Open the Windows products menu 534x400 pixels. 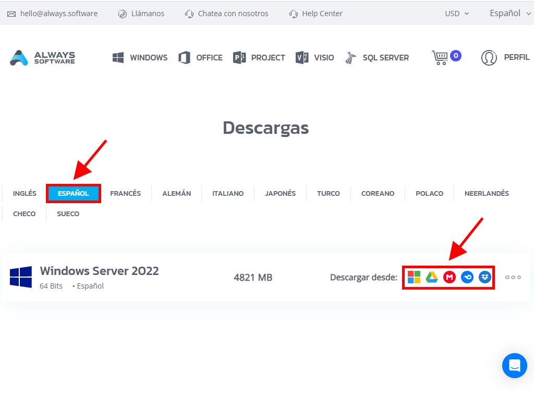click(x=140, y=57)
